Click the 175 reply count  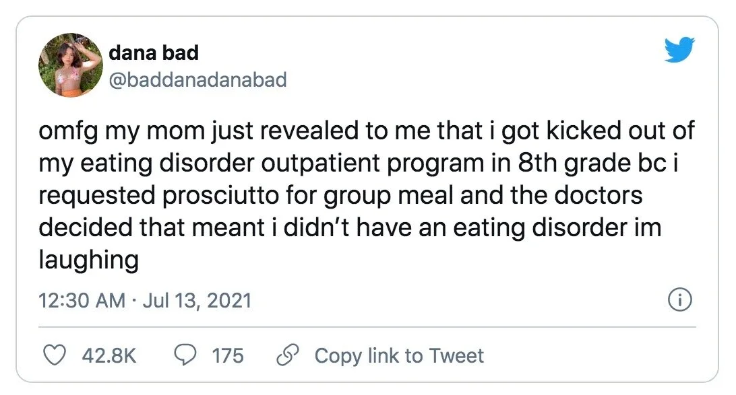(227, 355)
